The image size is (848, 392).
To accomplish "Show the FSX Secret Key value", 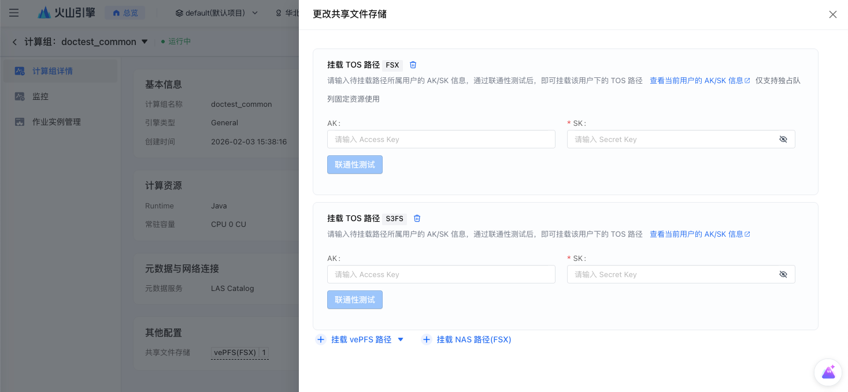I will (x=783, y=139).
